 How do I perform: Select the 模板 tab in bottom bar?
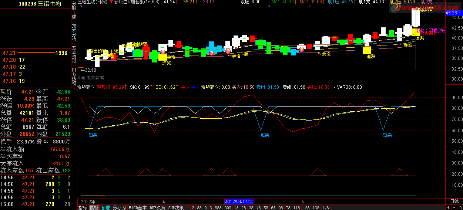click(94, 207)
